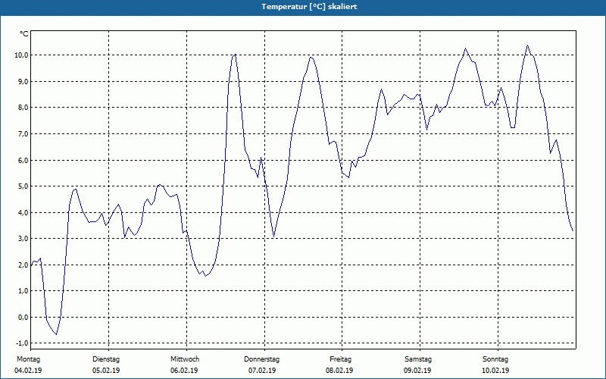Screen dimensions: 606x379
Task: Click the Freitag day label
Action: (340, 359)
